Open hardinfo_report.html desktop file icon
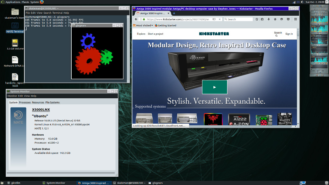 (15, 77)
